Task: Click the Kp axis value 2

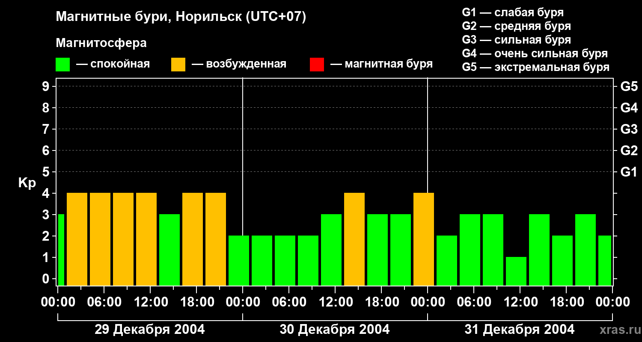Action: tap(47, 236)
